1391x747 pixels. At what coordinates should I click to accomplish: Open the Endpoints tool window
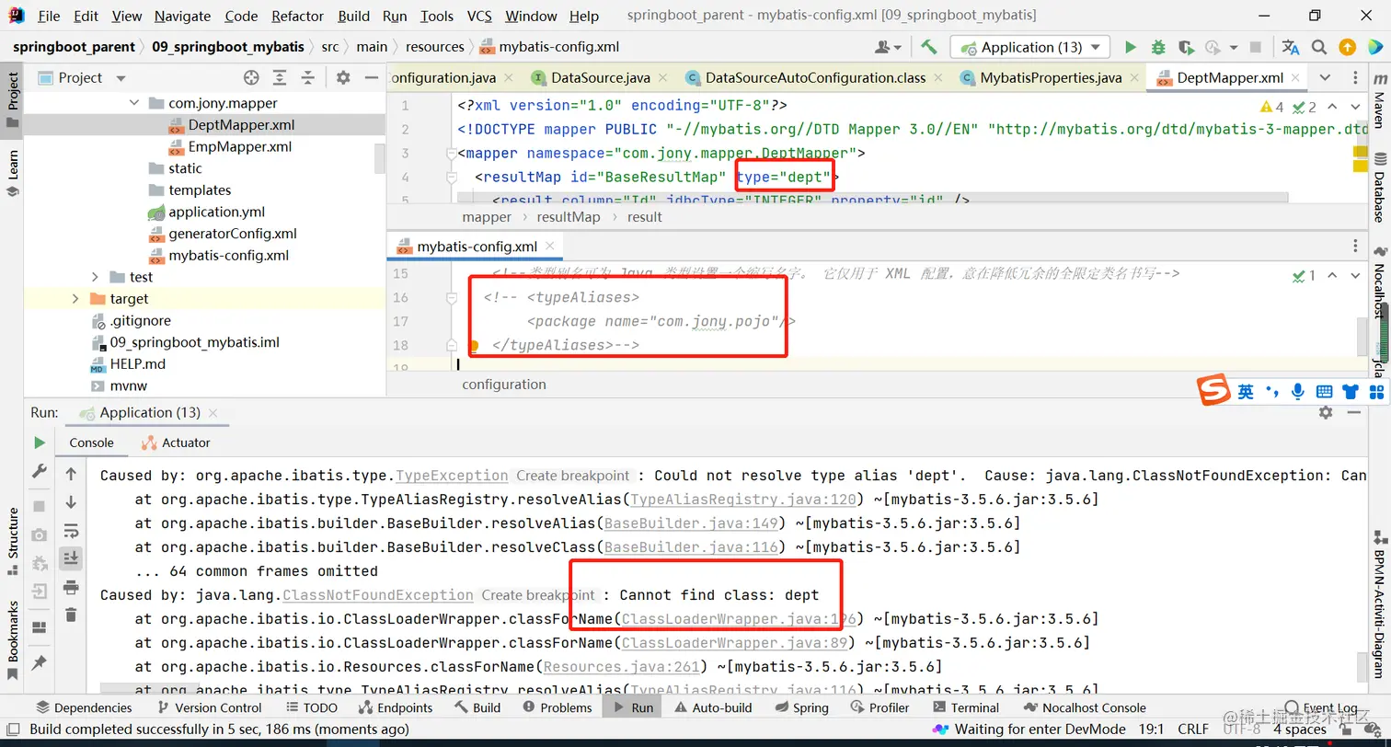pyautogui.click(x=394, y=707)
